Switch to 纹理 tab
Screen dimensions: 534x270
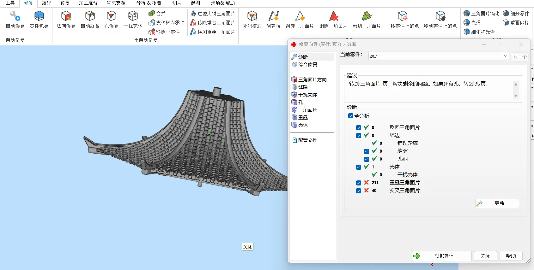point(47,3)
